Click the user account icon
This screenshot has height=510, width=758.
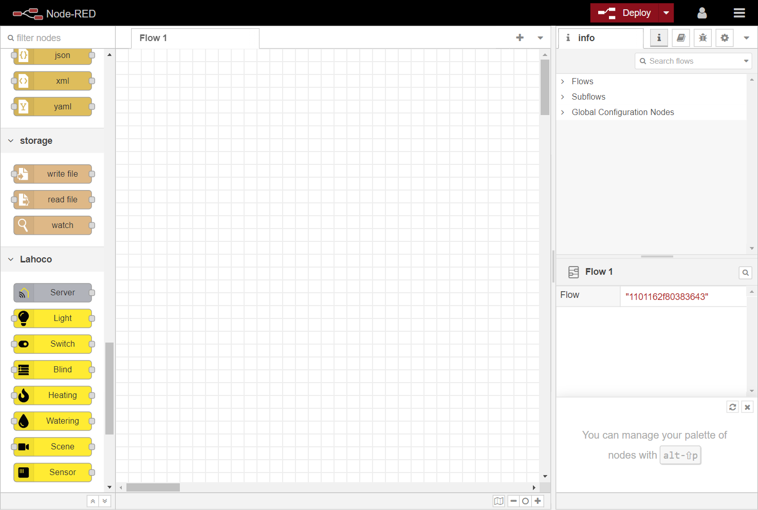click(702, 13)
